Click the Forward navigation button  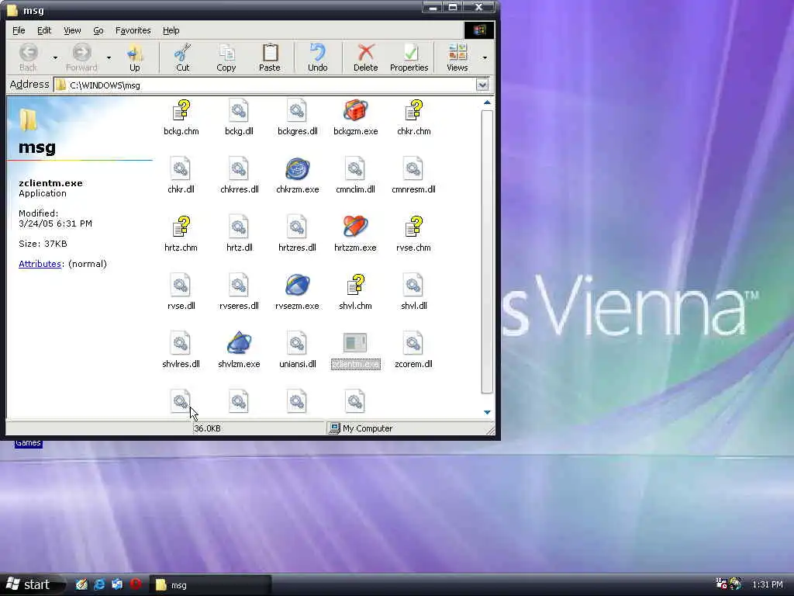[x=81, y=57]
